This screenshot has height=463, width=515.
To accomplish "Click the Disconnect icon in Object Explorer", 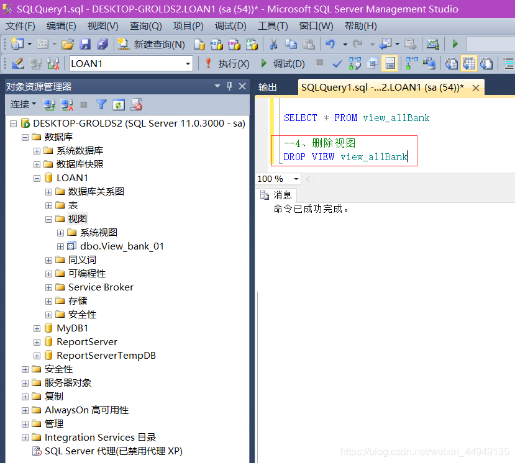I will point(66,105).
